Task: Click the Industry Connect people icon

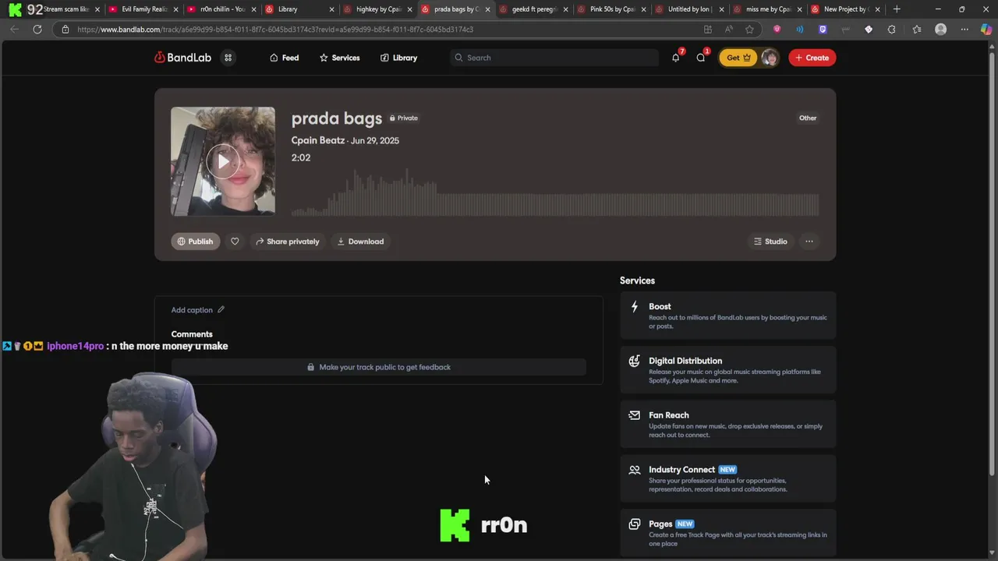Action: click(635, 470)
